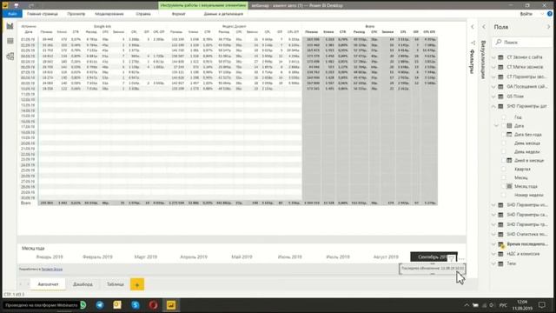The height and width of the screenshot is (313, 556).
Task: Switch to the Data view icon
Action: click(x=10, y=41)
